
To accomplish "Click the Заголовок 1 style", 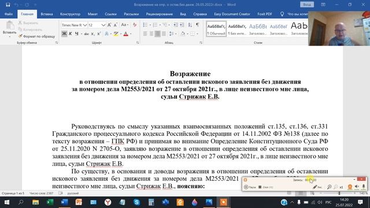I will click(x=258, y=29).
